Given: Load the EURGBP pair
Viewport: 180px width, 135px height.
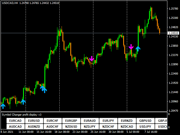Looking at the screenshot, I should [x=71, y=121].
